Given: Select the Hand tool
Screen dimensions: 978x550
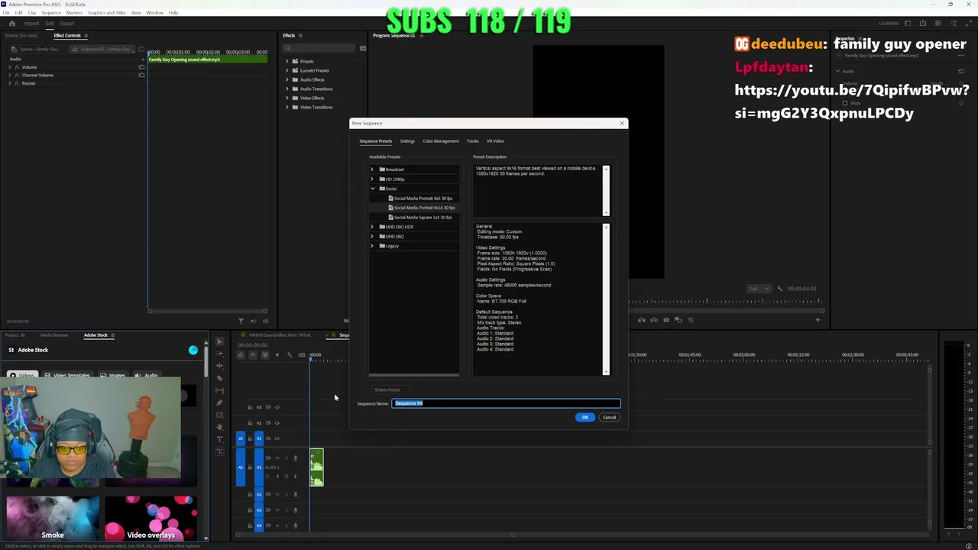Looking at the screenshot, I should [x=220, y=427].
